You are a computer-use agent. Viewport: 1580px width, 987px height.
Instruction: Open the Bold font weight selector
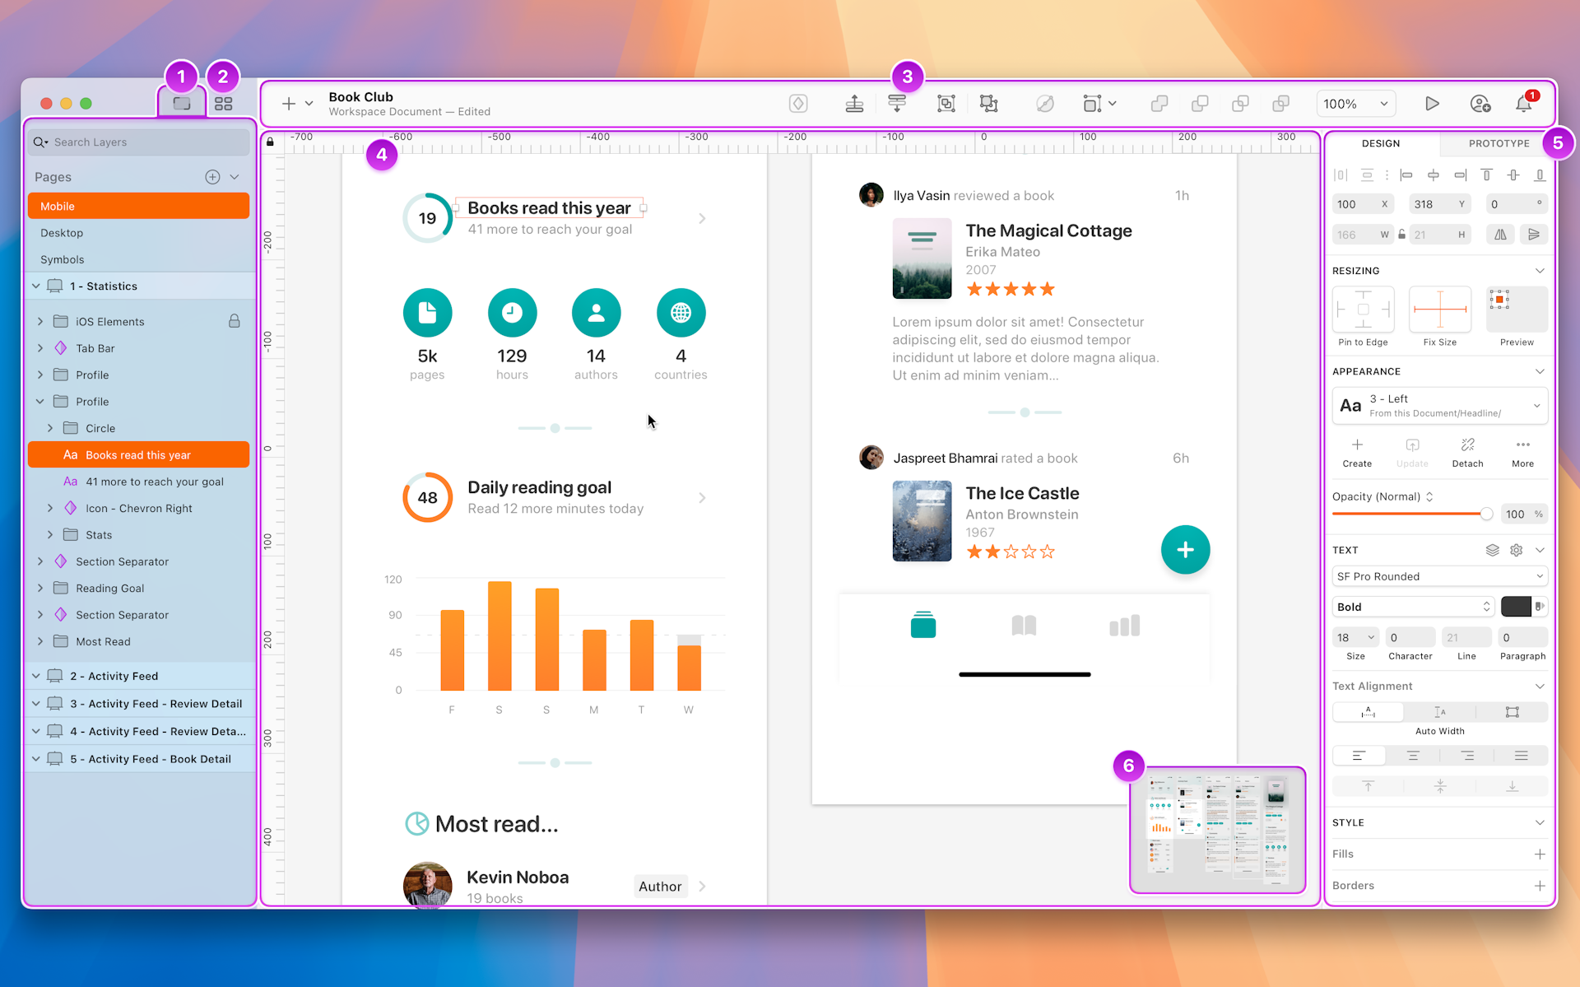[x=1412, y=607]
